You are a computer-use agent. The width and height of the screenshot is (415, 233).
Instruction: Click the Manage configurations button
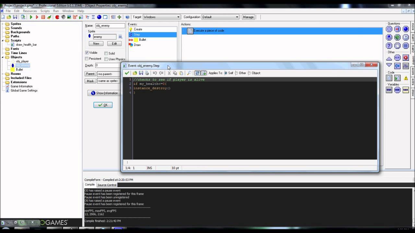click(x=248, y=17)
